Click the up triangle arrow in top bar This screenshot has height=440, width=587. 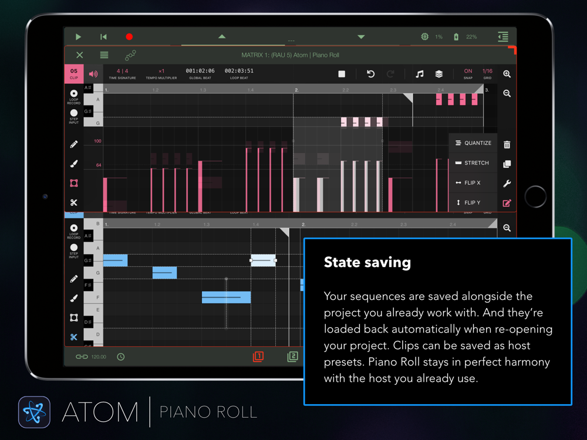(222, 36)
